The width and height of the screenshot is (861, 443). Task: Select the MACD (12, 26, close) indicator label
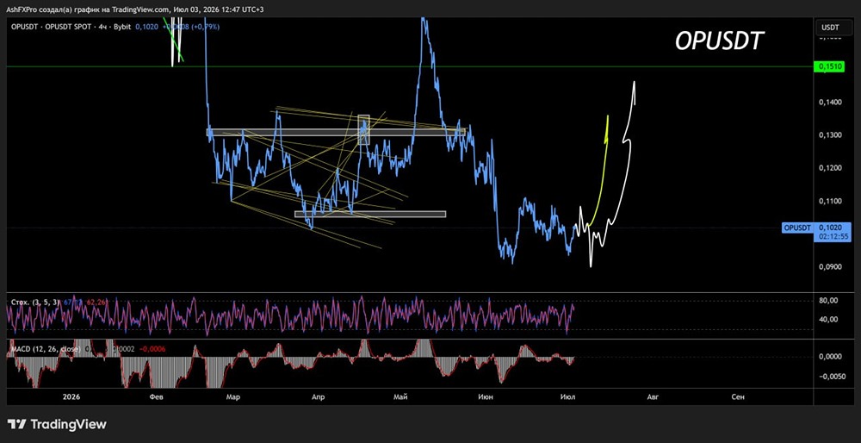click(46, 349)
